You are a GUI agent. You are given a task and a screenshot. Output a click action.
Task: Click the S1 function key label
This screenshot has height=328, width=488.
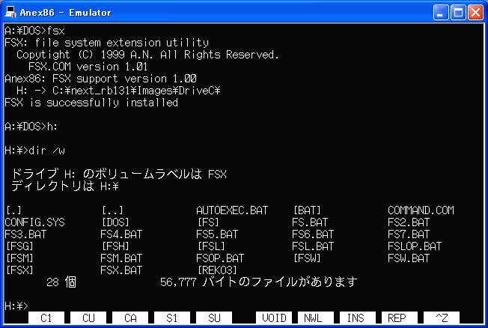pyautogui.click(x=172, y=318)
